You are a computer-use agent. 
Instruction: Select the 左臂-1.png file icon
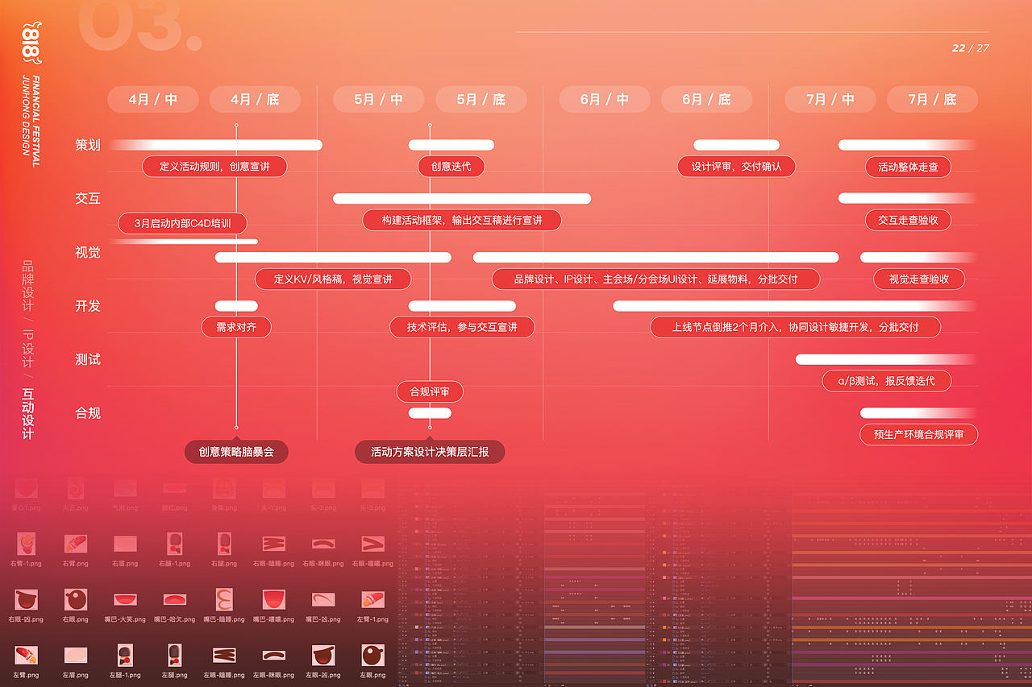coord(372,599)
